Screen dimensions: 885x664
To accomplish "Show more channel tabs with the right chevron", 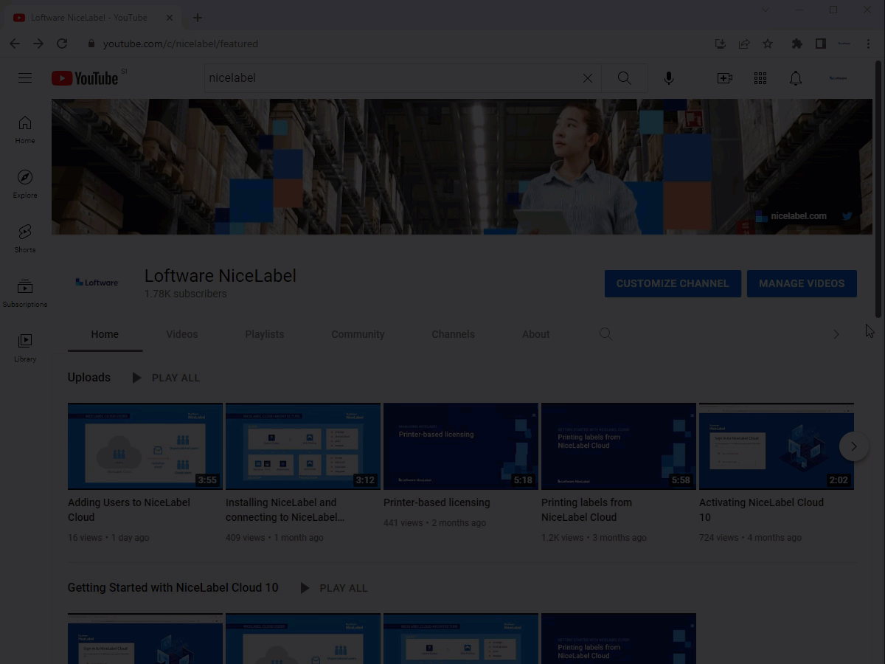I will pos(836,334).
